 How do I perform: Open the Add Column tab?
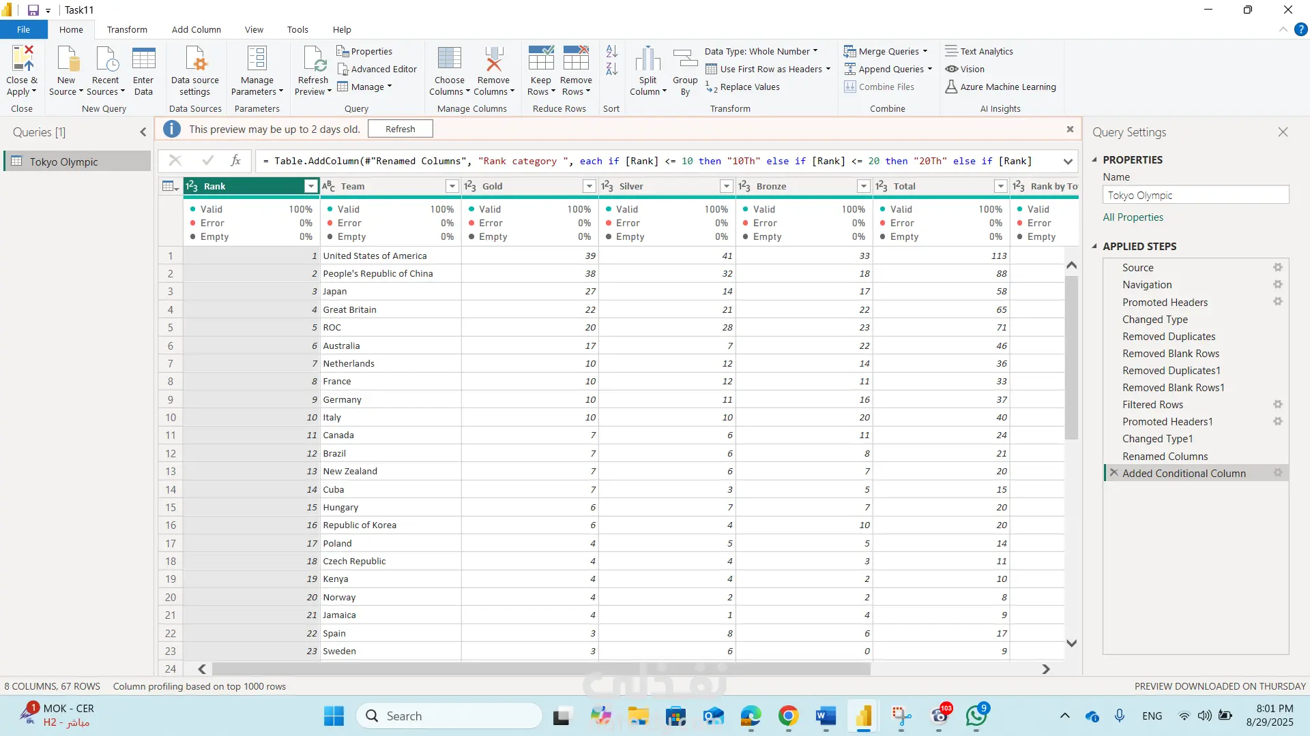(196, 29)
